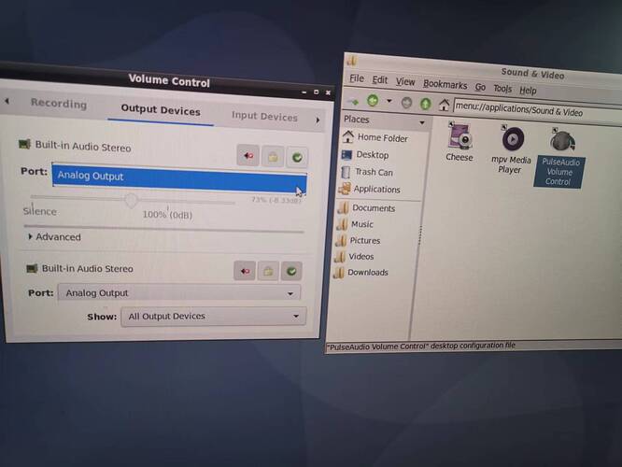Click the volume slider knob at 73%
This screenshot has height=467, width=622.
pyautogui.click(x=132, y=199)
